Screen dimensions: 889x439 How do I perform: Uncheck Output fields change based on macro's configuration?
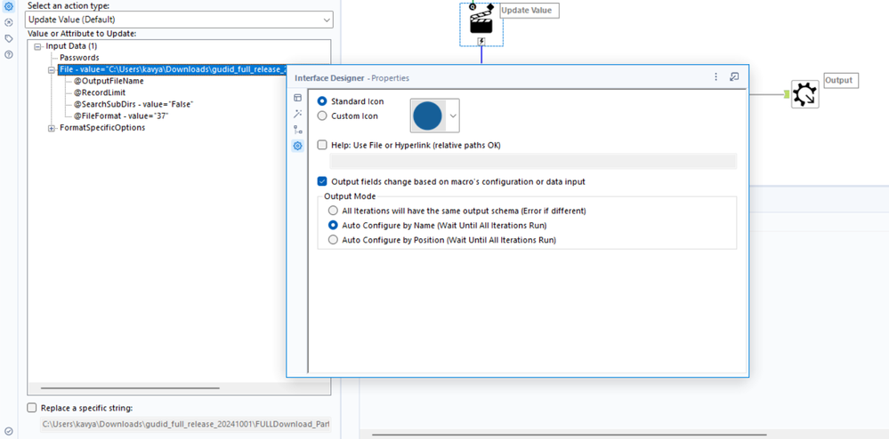[322, 182]
